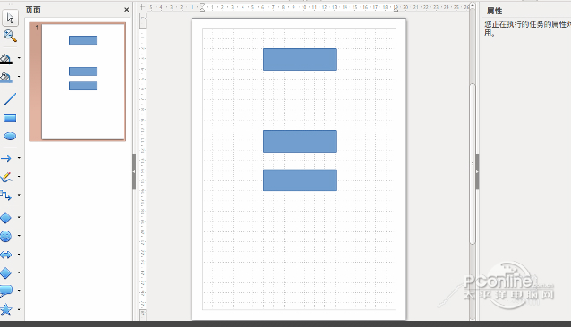Open Lines and Arrows dropdown arrow
This screenshot has height=327, width=571.
[19, 158]
